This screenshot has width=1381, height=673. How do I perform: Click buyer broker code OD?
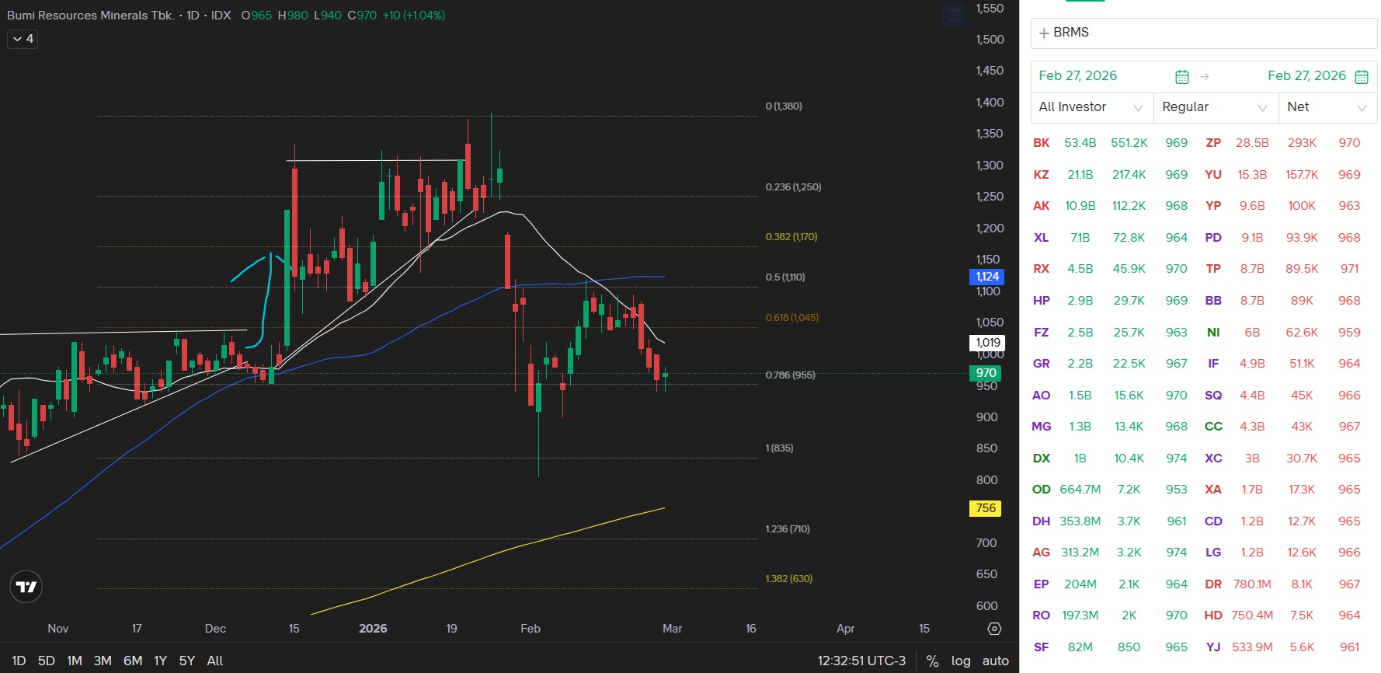pyautogui.click(x=1042, y=490)
